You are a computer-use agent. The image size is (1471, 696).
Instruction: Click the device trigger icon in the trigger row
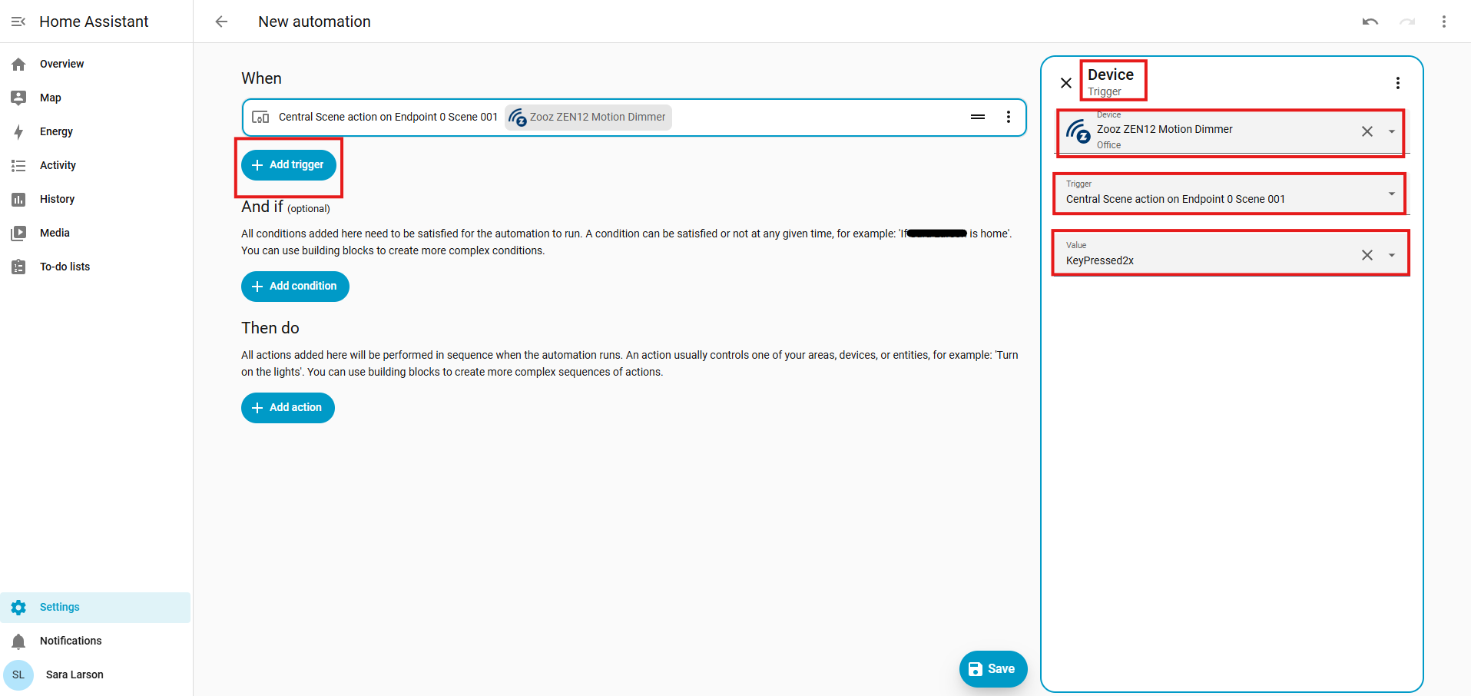(260, 118)
